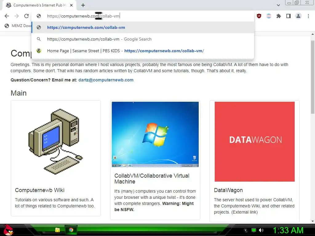The image size is (315, 236).
Task: Open the Windows 7 CollabVM thumbnail
Action: point(155,134)
